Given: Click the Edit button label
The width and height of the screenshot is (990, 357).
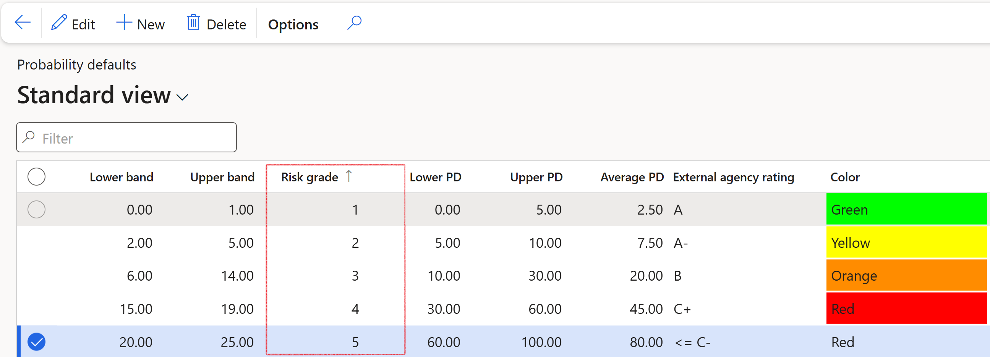Looking at the screenshot, I should (83, 24).
